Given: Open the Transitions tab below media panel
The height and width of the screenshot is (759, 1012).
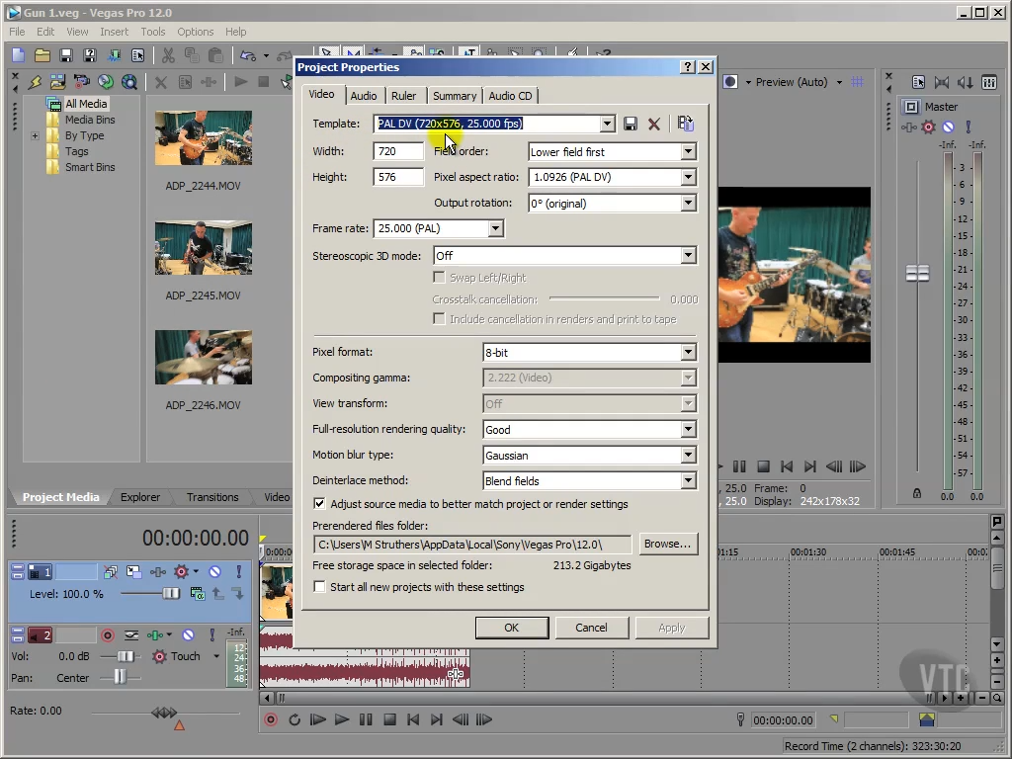Looking at the screenshot, I should coord(212,497).
